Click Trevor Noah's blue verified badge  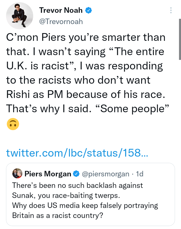[x=89, y=10]
